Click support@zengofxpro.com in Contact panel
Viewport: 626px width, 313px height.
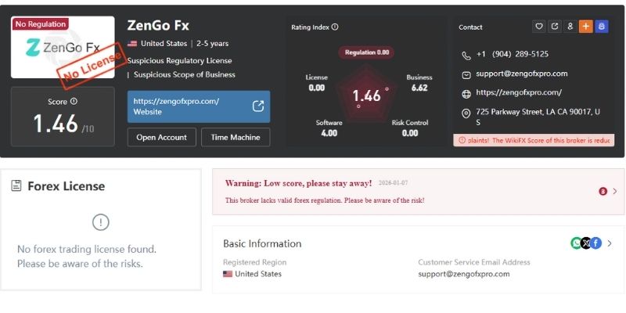click(521, 74)
